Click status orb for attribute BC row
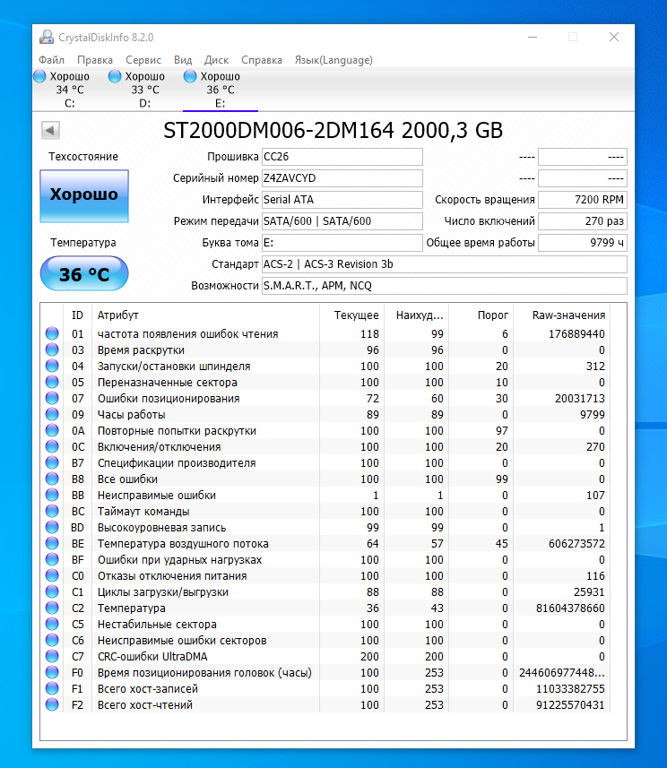Screen dimensions: 667x768 tap(52, 512)
